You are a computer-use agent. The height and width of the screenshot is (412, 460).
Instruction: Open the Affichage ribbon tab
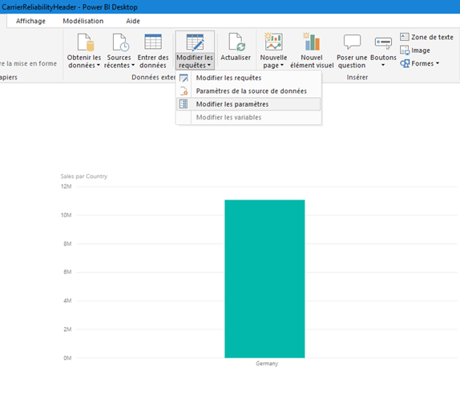pyautogui.click(x=30, y=21)
